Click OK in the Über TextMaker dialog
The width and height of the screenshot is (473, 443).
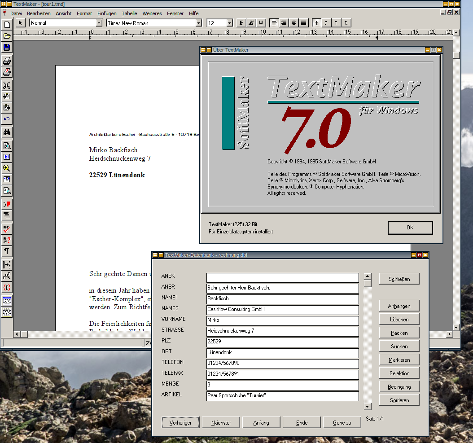pos(410,228)
